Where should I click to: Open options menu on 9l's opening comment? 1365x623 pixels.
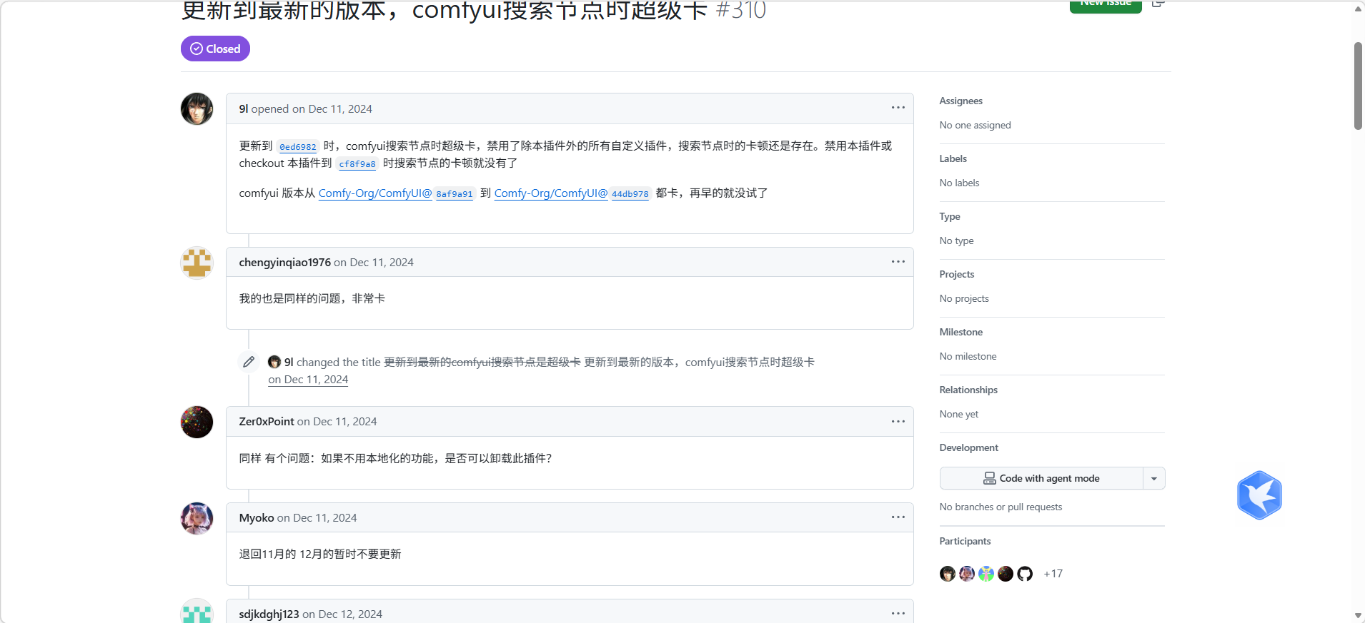click(898, 108)
